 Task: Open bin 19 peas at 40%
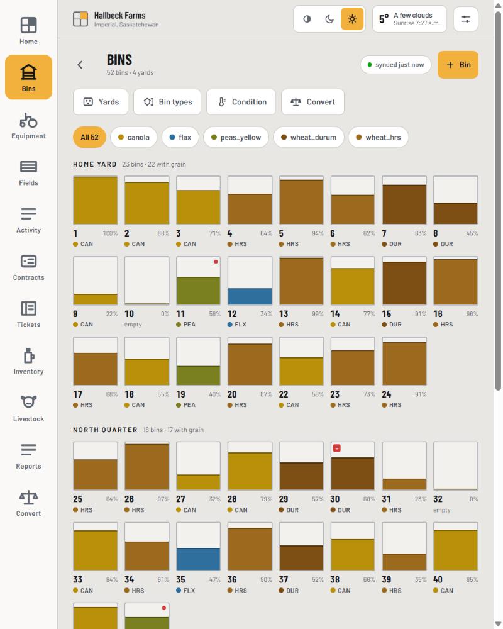point(198,372)
